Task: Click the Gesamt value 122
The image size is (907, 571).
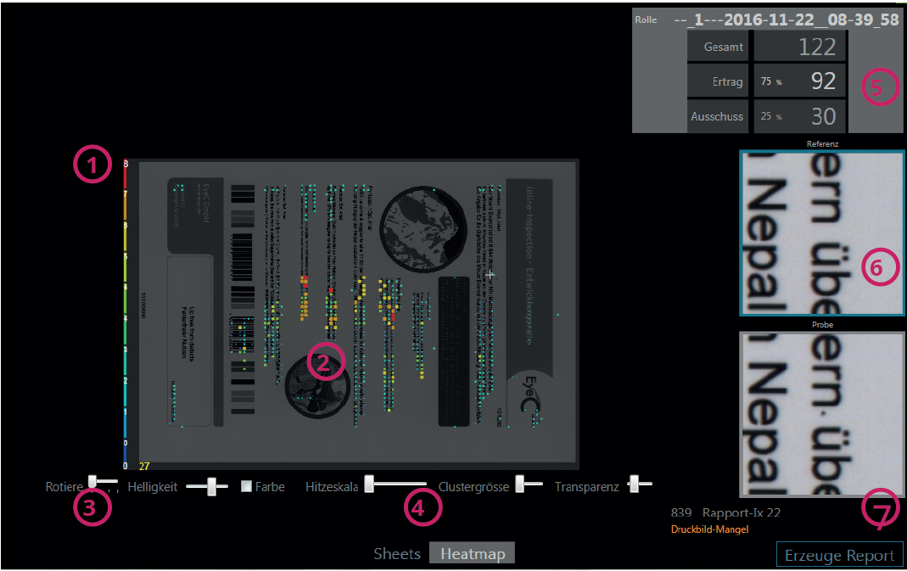Action: pos(817,47)
